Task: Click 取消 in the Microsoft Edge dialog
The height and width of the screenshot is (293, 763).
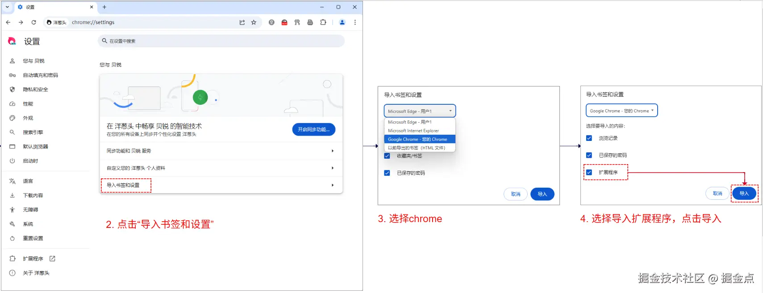Action: coord(516,194)
